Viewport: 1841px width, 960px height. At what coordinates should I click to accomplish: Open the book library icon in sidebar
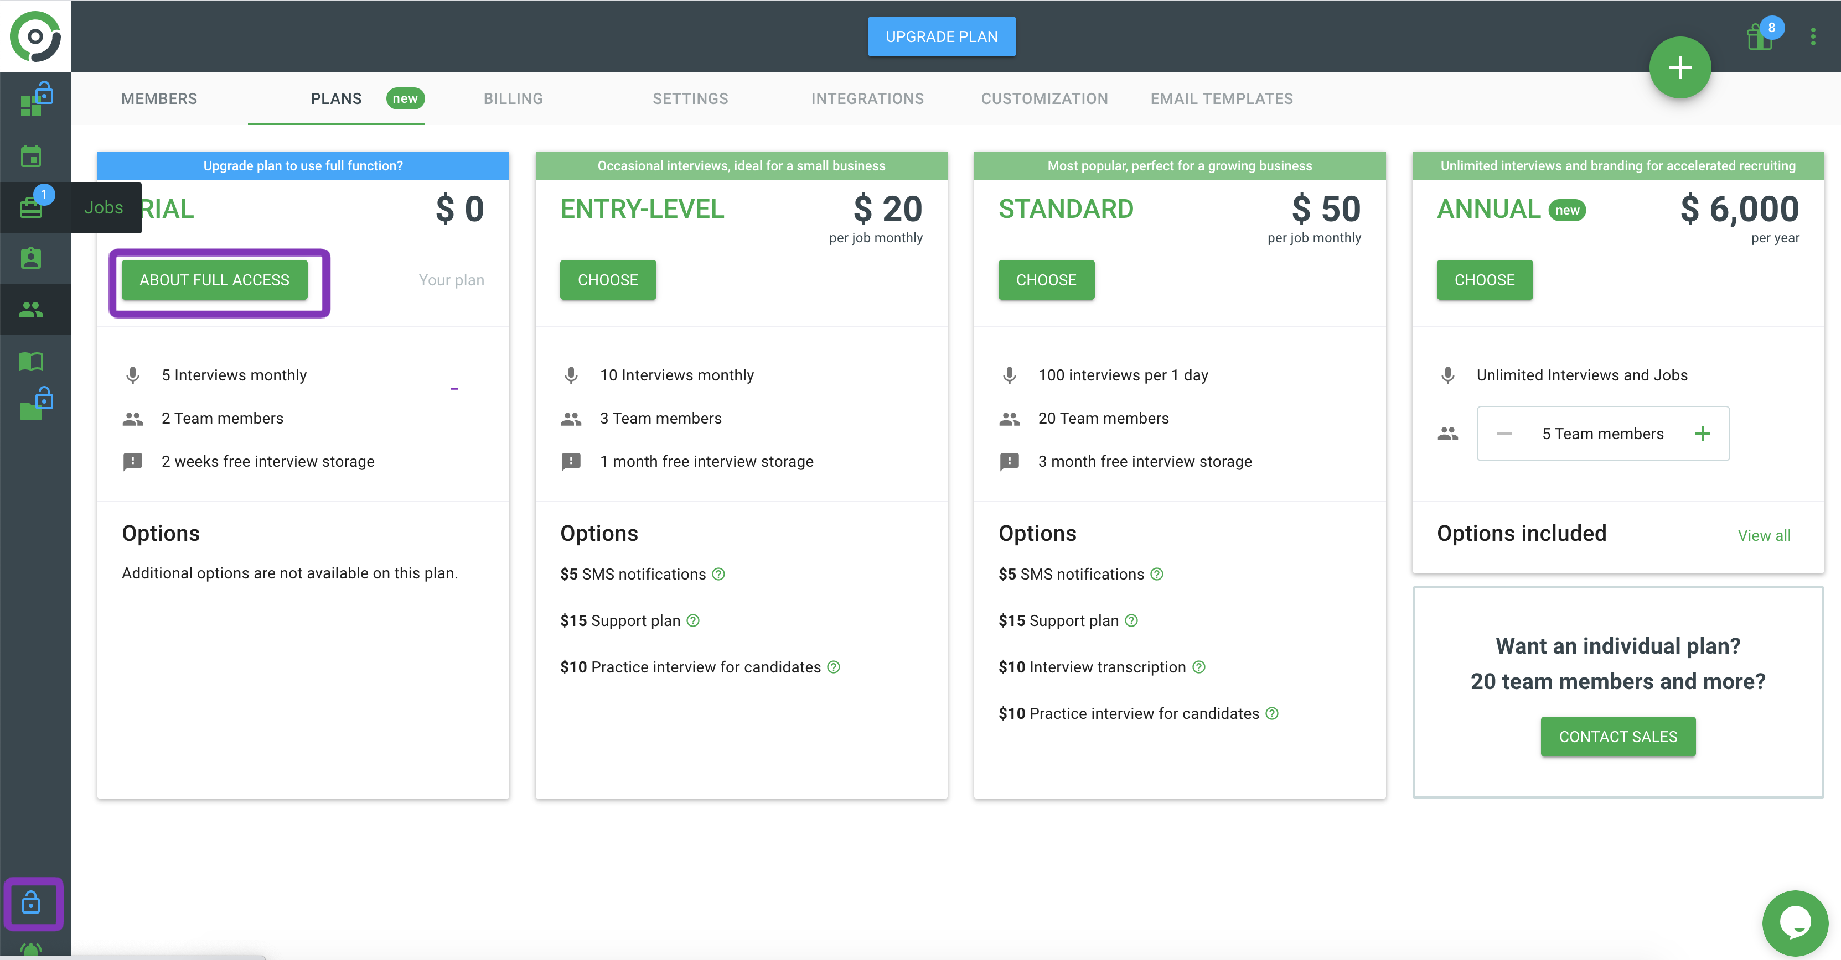click(31, 361)
